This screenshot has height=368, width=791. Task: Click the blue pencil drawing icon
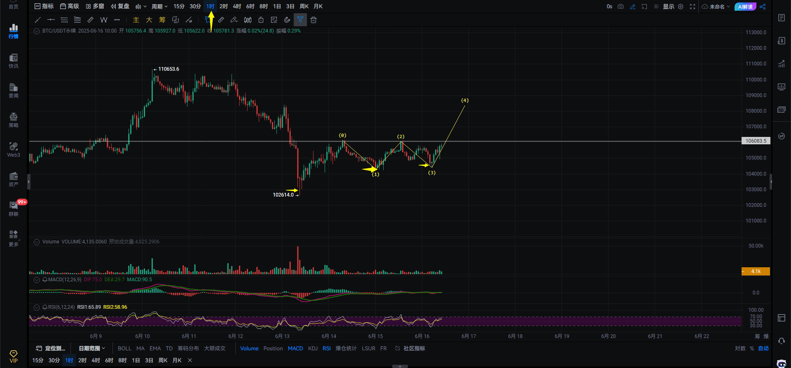click(x=633, y=7)
